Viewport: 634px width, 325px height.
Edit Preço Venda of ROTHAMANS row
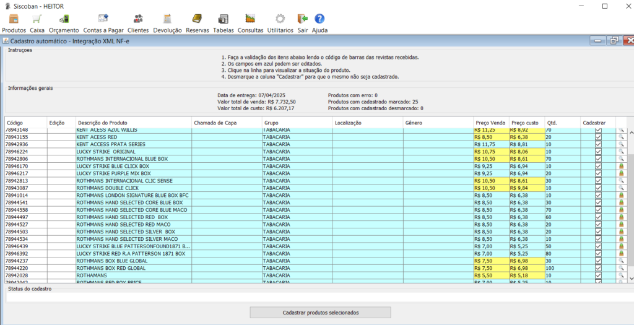click(x=491, y=275)
